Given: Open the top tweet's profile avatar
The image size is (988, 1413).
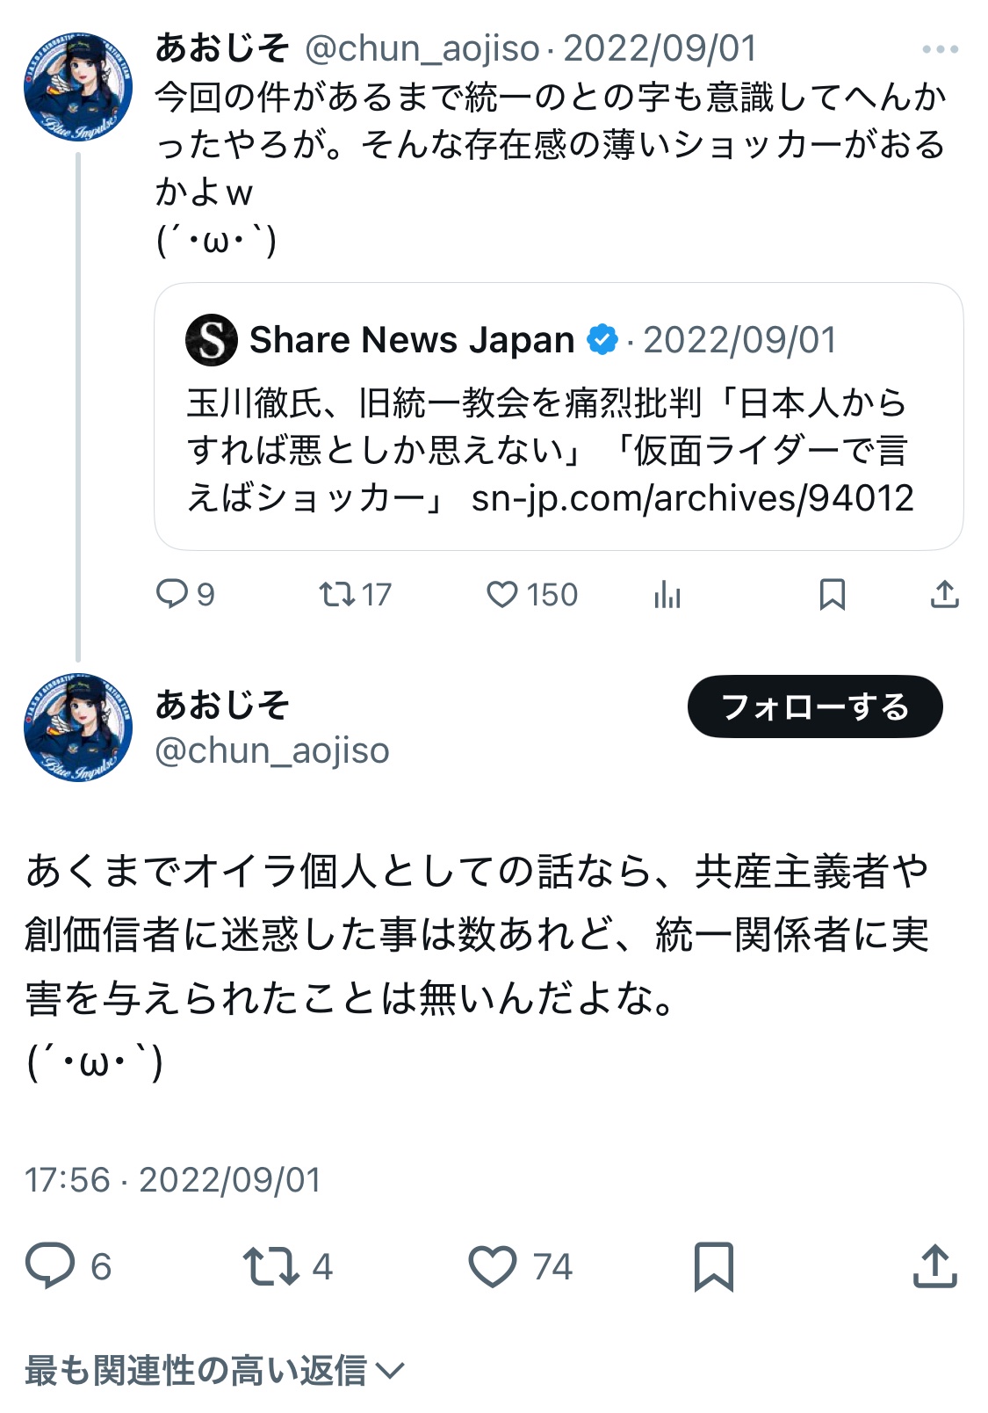Looking at the screenshot, I should [x=77, y=86].
